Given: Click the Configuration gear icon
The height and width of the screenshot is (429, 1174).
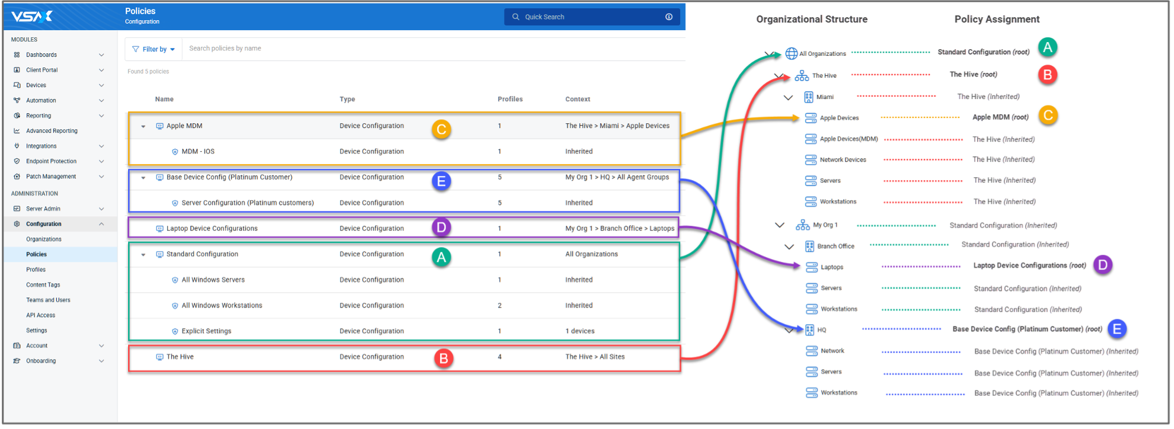Looking at the screenshot, I should point(17,224).
